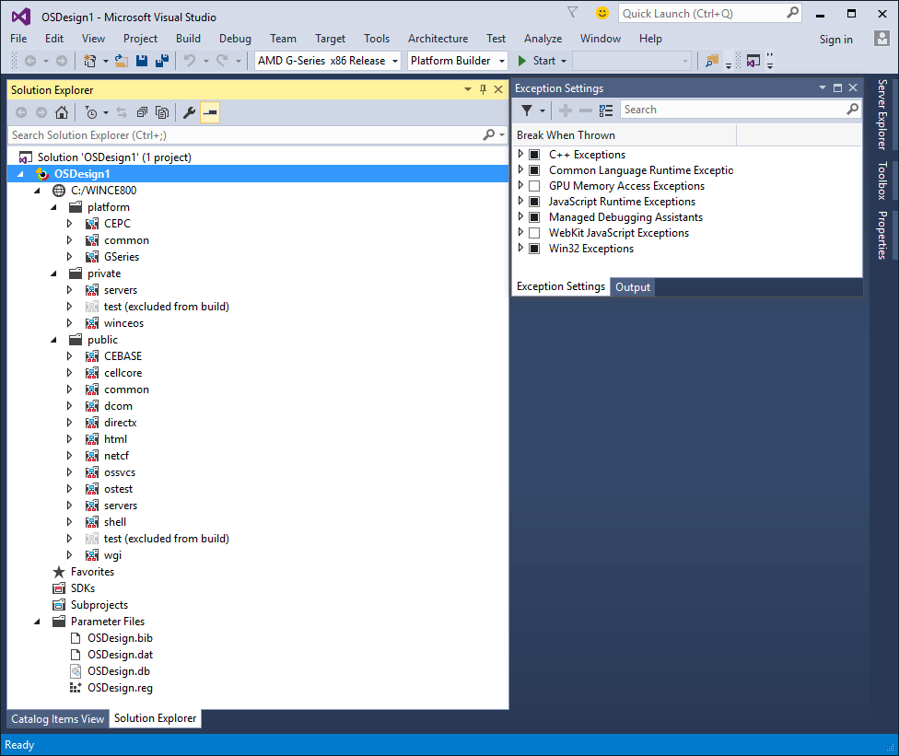
Task: Click the account avatar icon near Sign in
Action: coord(881,39)
